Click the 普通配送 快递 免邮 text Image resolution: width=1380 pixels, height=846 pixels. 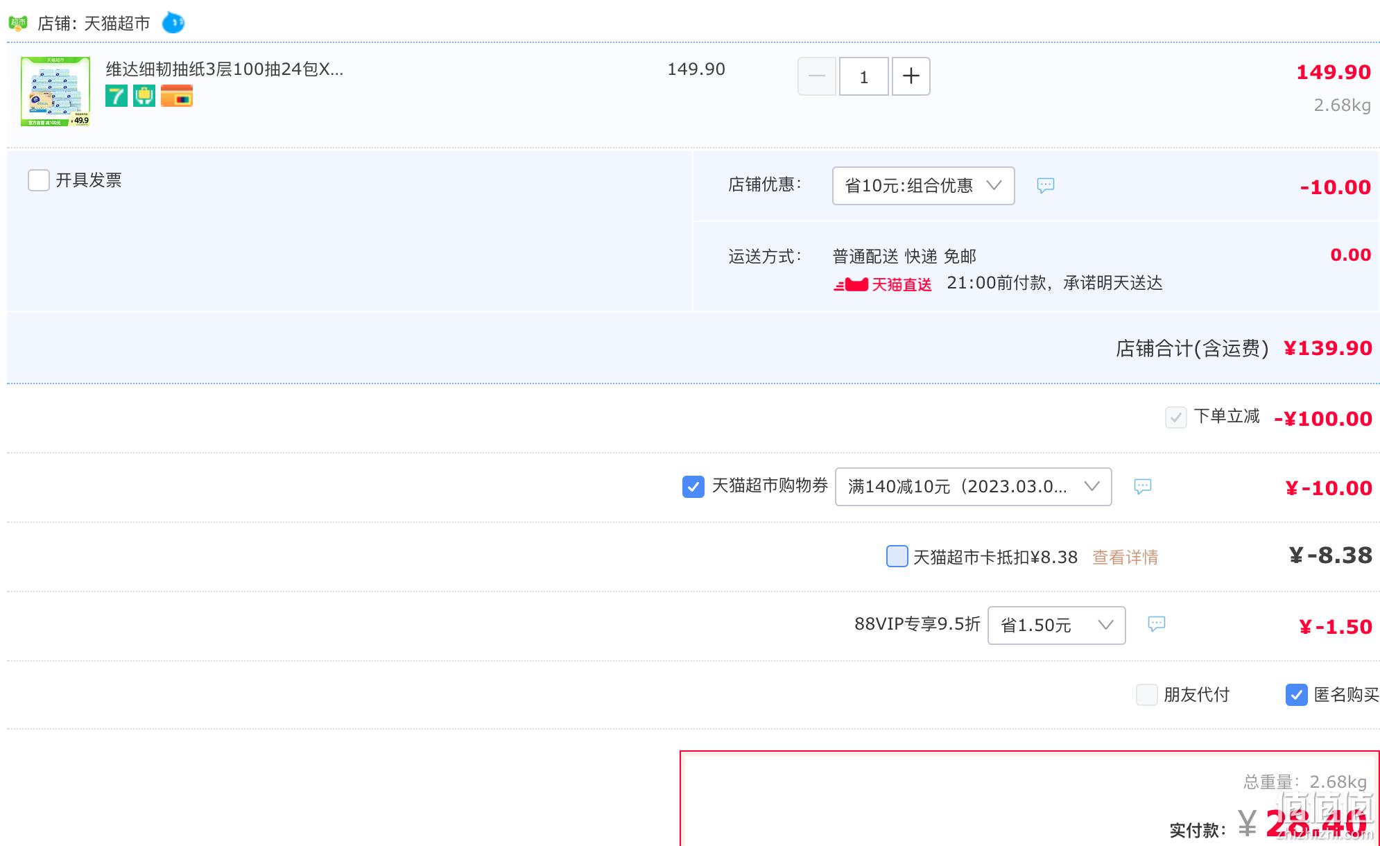pos(904,257)
